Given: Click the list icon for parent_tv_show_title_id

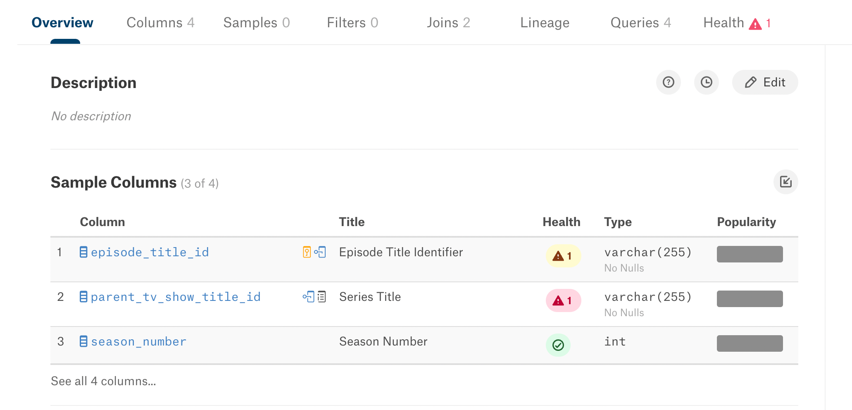Looking at the screenshot, I should [322, 297].
